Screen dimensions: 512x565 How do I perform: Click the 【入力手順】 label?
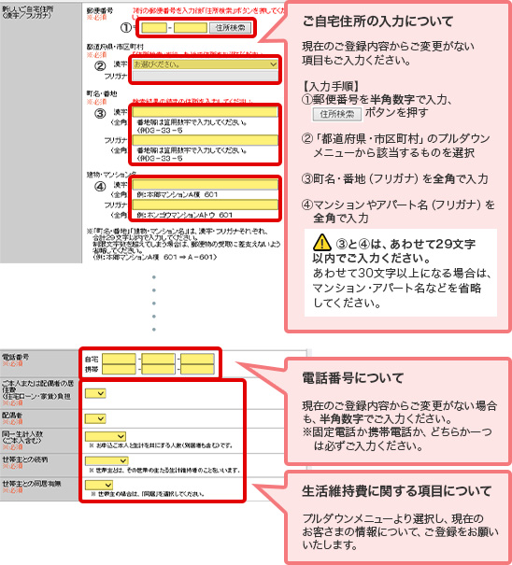(x=330, y=87)
